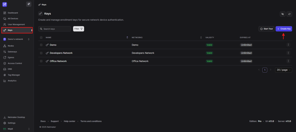Toggle the select-all keys checkbox
296x132 pixels.
coord(41,38)
